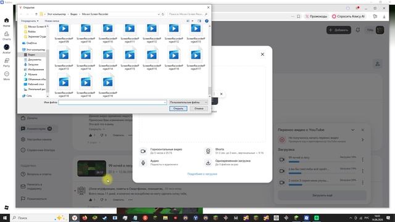Click the Имя файла input field
Screen dimensions: 395x222
[112, 102]
